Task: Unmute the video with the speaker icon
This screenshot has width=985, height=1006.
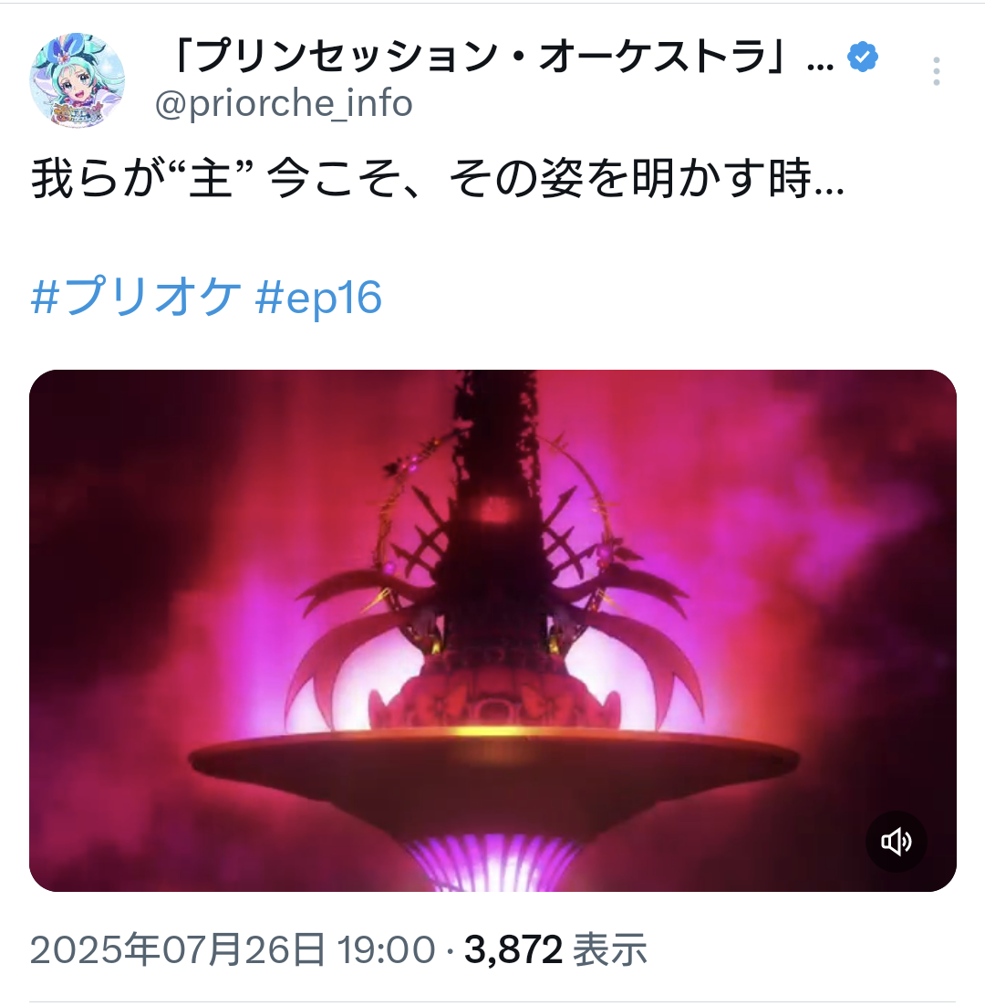Action: [x=896, y=841]
